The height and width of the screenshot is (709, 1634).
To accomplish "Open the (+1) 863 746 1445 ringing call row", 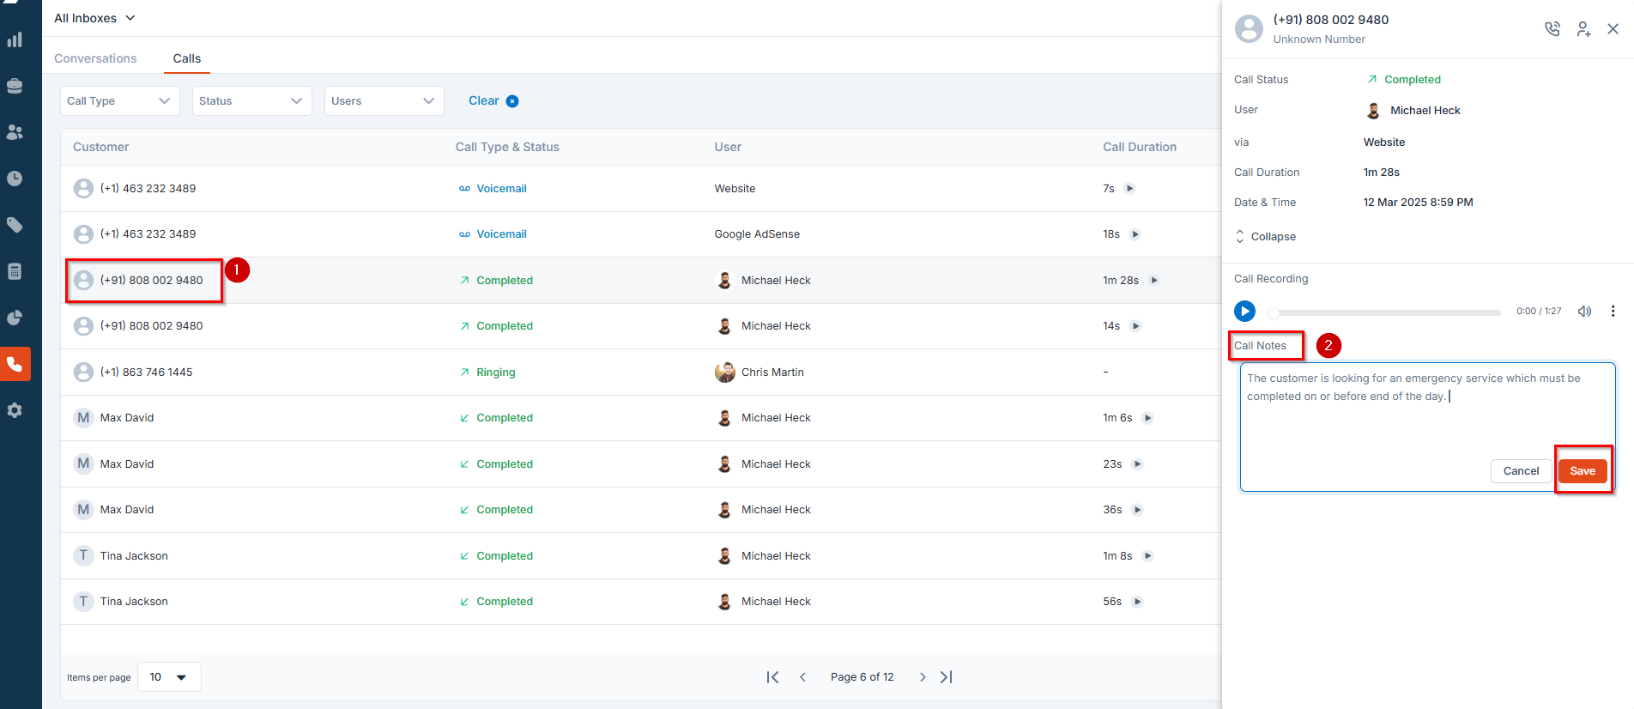I will click(x=640, y=373).
